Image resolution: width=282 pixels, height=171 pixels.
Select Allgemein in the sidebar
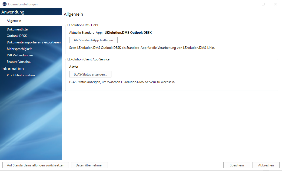31,21
